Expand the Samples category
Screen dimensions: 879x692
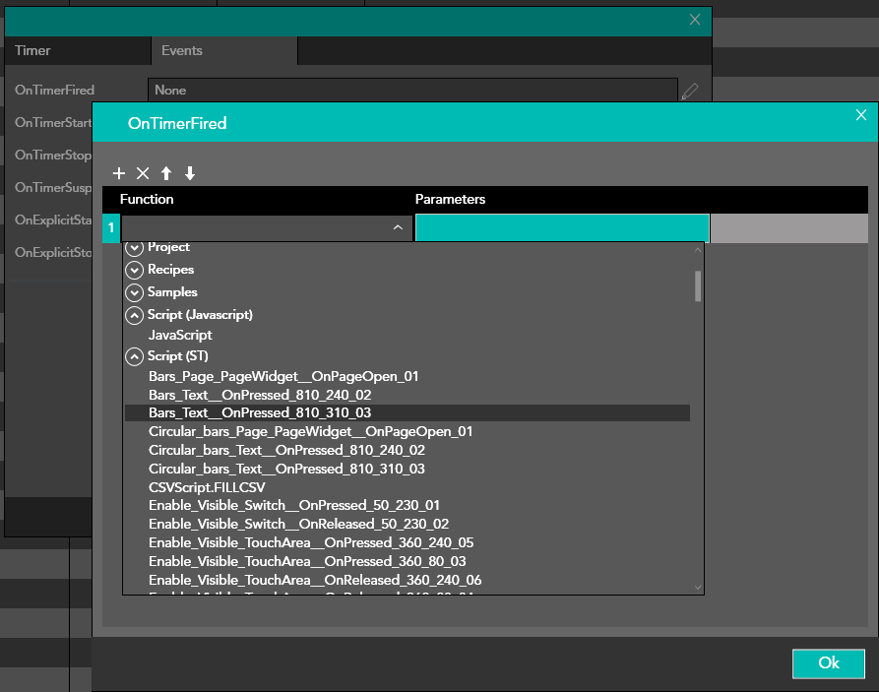(x=135, y=292)
